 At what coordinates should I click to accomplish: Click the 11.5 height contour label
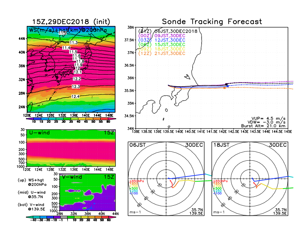(73, 52)
